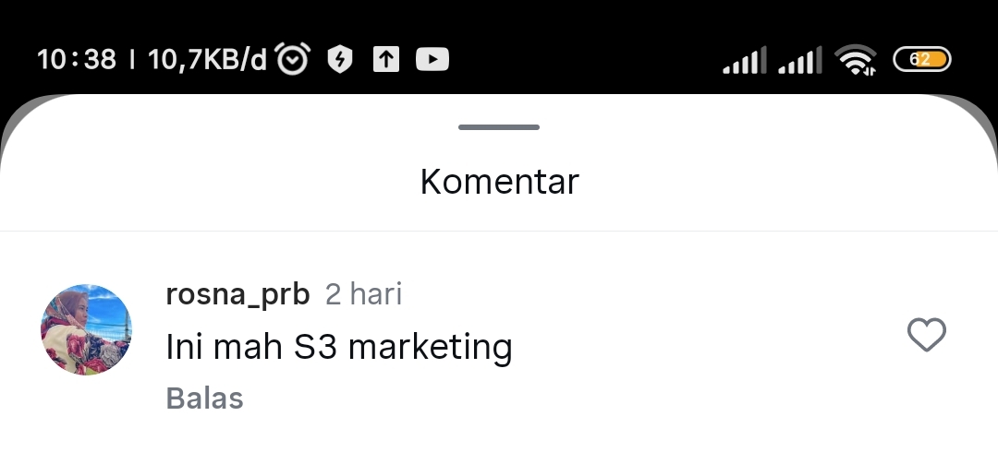Tap the Komentar header title
The height and width of the screenshot is (452, 998).
pyautogui.click(x=500, y=182)
